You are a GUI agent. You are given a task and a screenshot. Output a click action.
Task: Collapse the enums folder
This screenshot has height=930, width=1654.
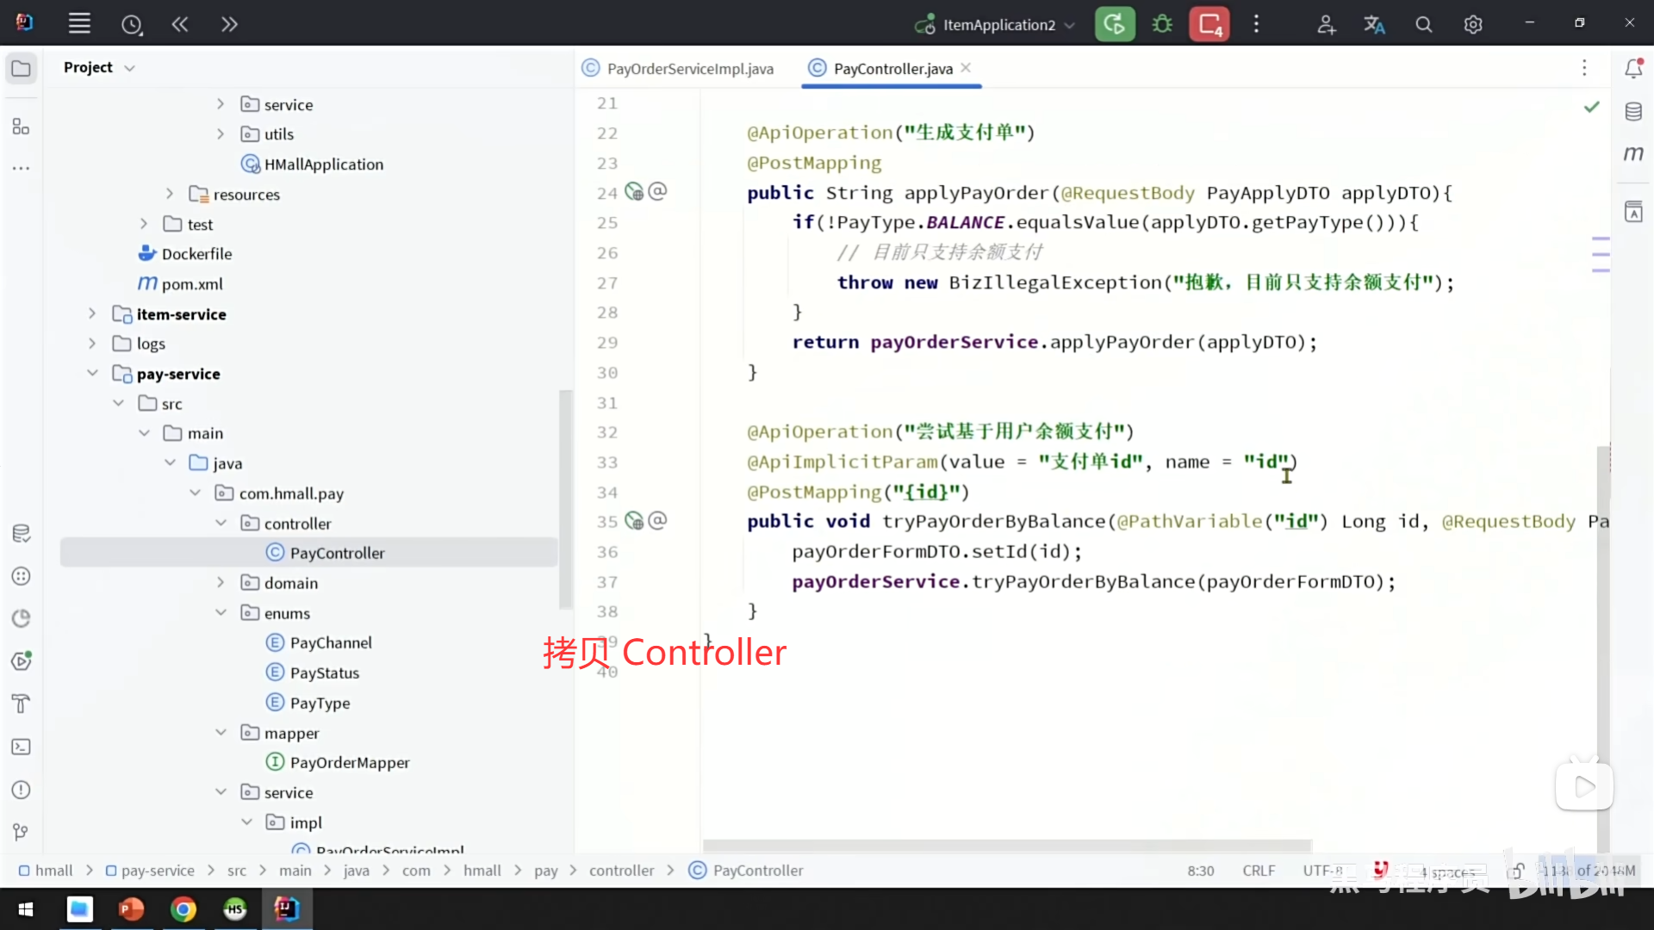221,613
